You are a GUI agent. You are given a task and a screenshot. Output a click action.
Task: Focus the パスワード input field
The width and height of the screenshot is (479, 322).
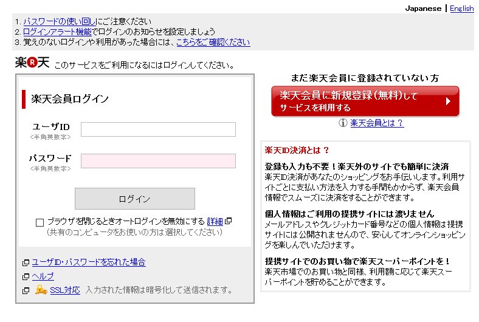[158, 161]
